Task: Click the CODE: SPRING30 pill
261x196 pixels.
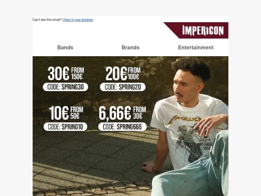Action: tap(65, 87)
